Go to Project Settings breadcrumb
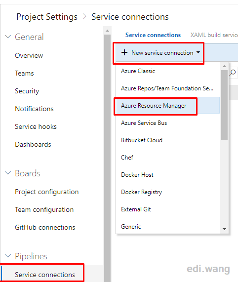Image resolution: width=238 pixels, height=282 pixels. coord(47,17)
